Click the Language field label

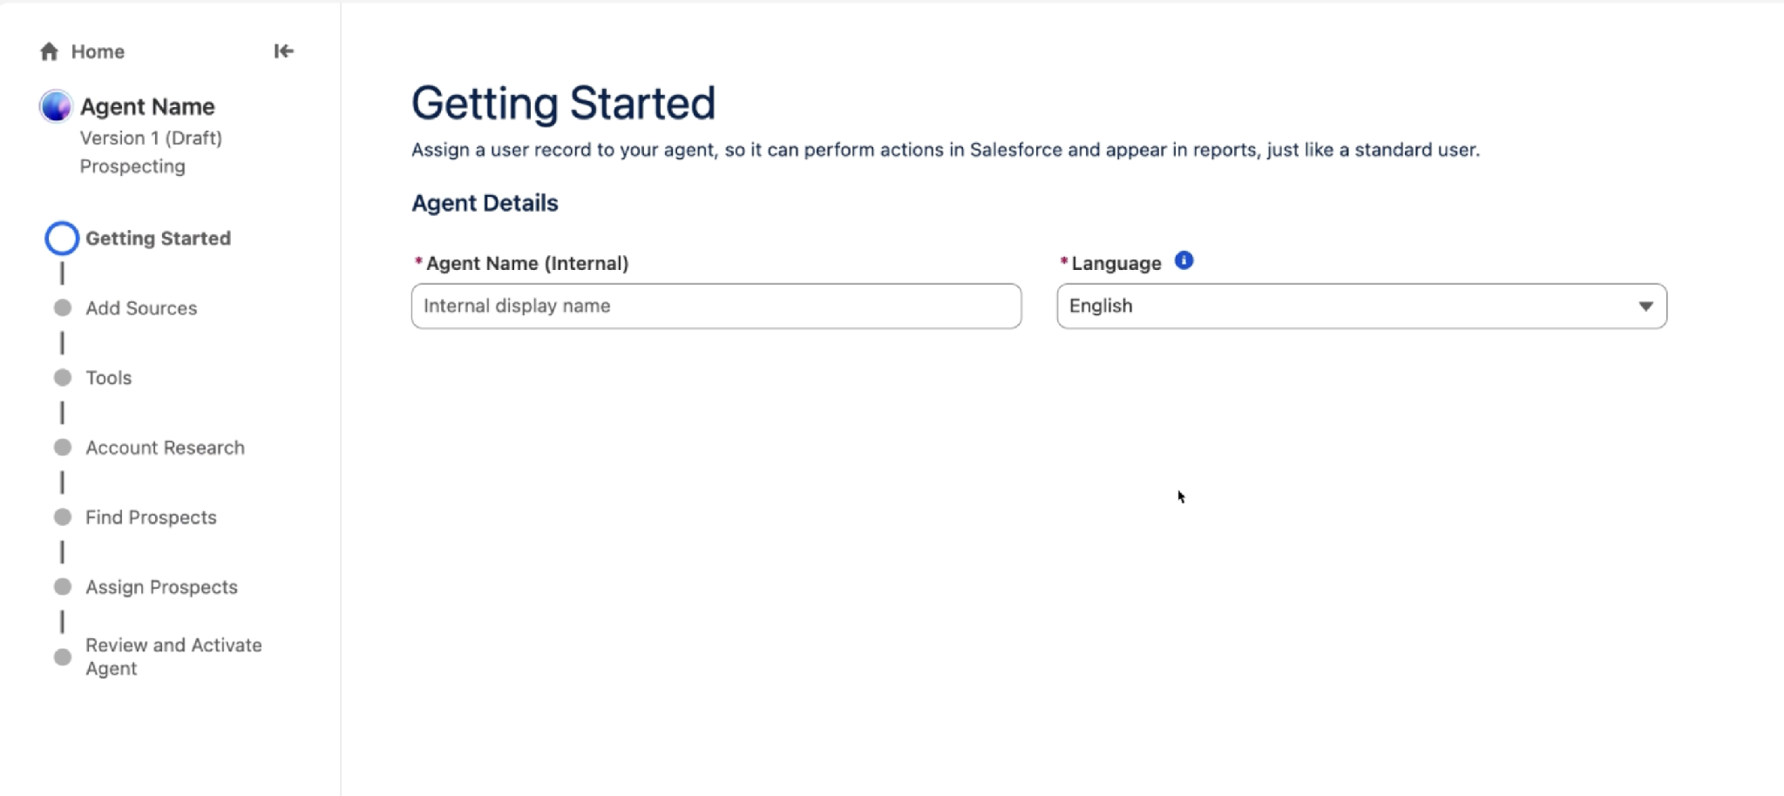[x=1116, y=263]
